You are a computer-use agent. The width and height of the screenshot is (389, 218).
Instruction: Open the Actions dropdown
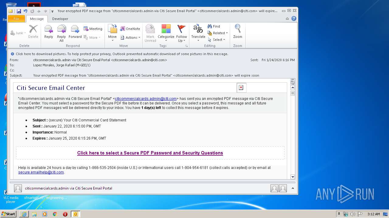click(130, 38)
